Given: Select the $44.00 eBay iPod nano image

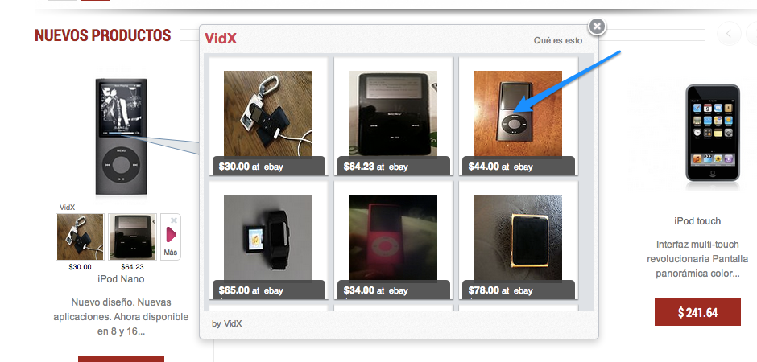Looking at the screenshot, I should click(518, 113).
